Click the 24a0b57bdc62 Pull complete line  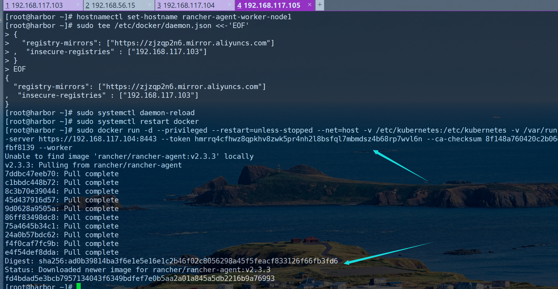tap(62, 235)
